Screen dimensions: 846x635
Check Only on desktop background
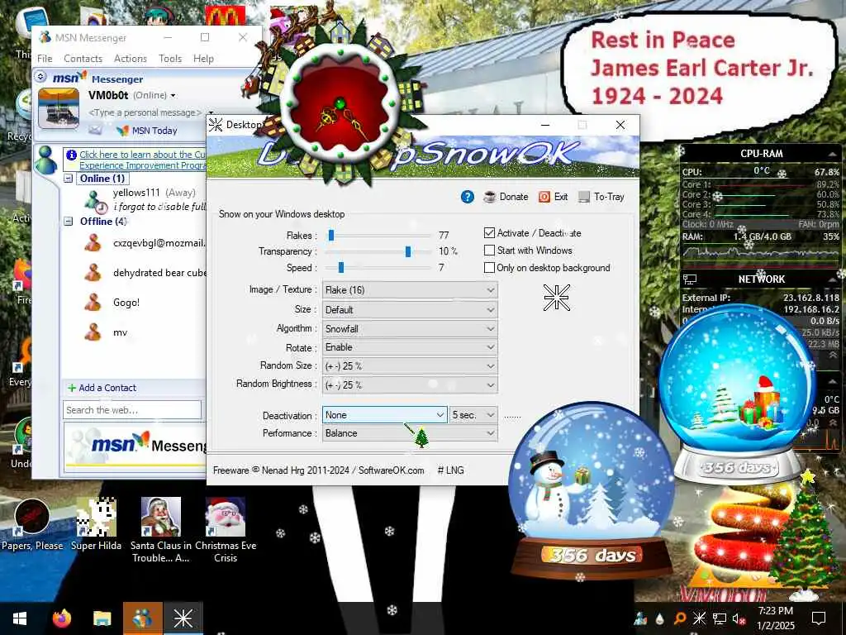(x=489, y=268)
